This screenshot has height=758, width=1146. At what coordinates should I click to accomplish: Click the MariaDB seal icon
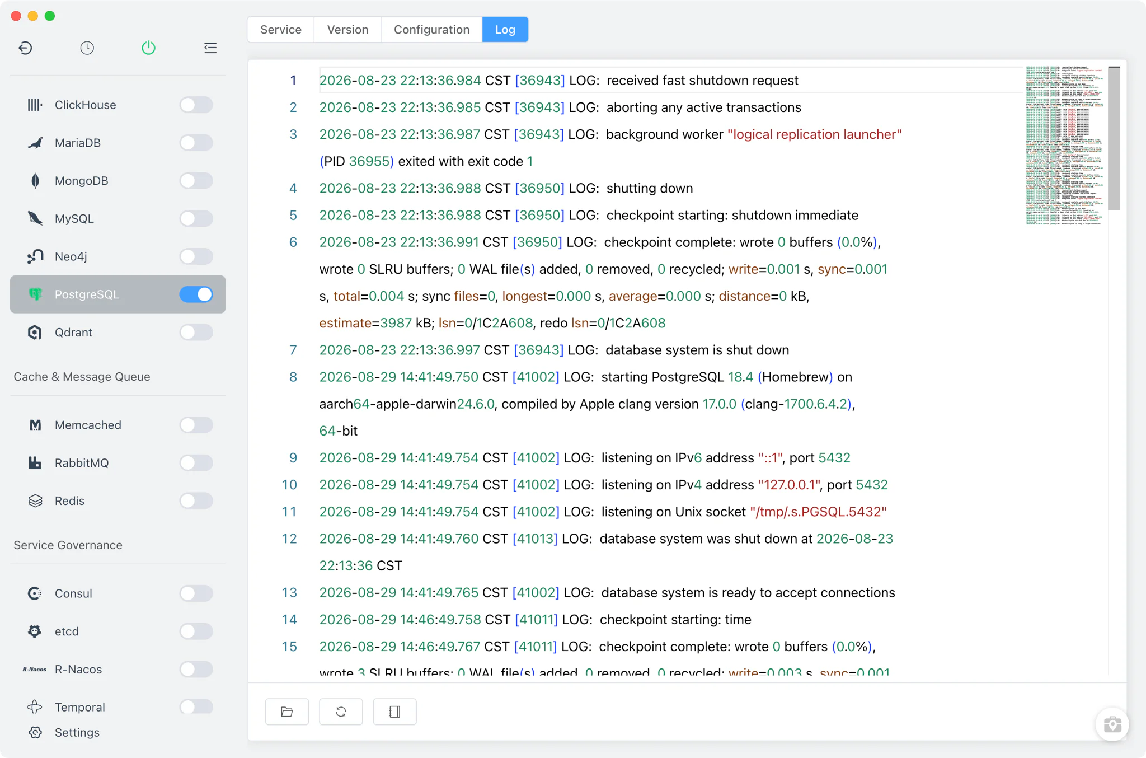[x=35, y=143]
